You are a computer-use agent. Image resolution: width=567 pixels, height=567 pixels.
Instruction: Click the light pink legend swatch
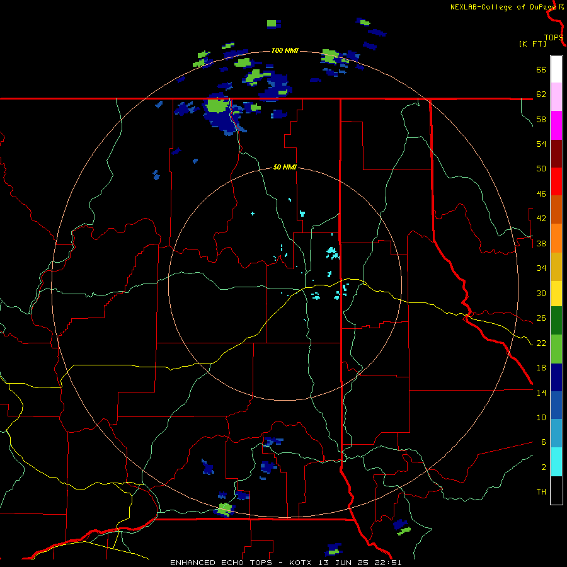pyautogui.click(x=556, y=96)
